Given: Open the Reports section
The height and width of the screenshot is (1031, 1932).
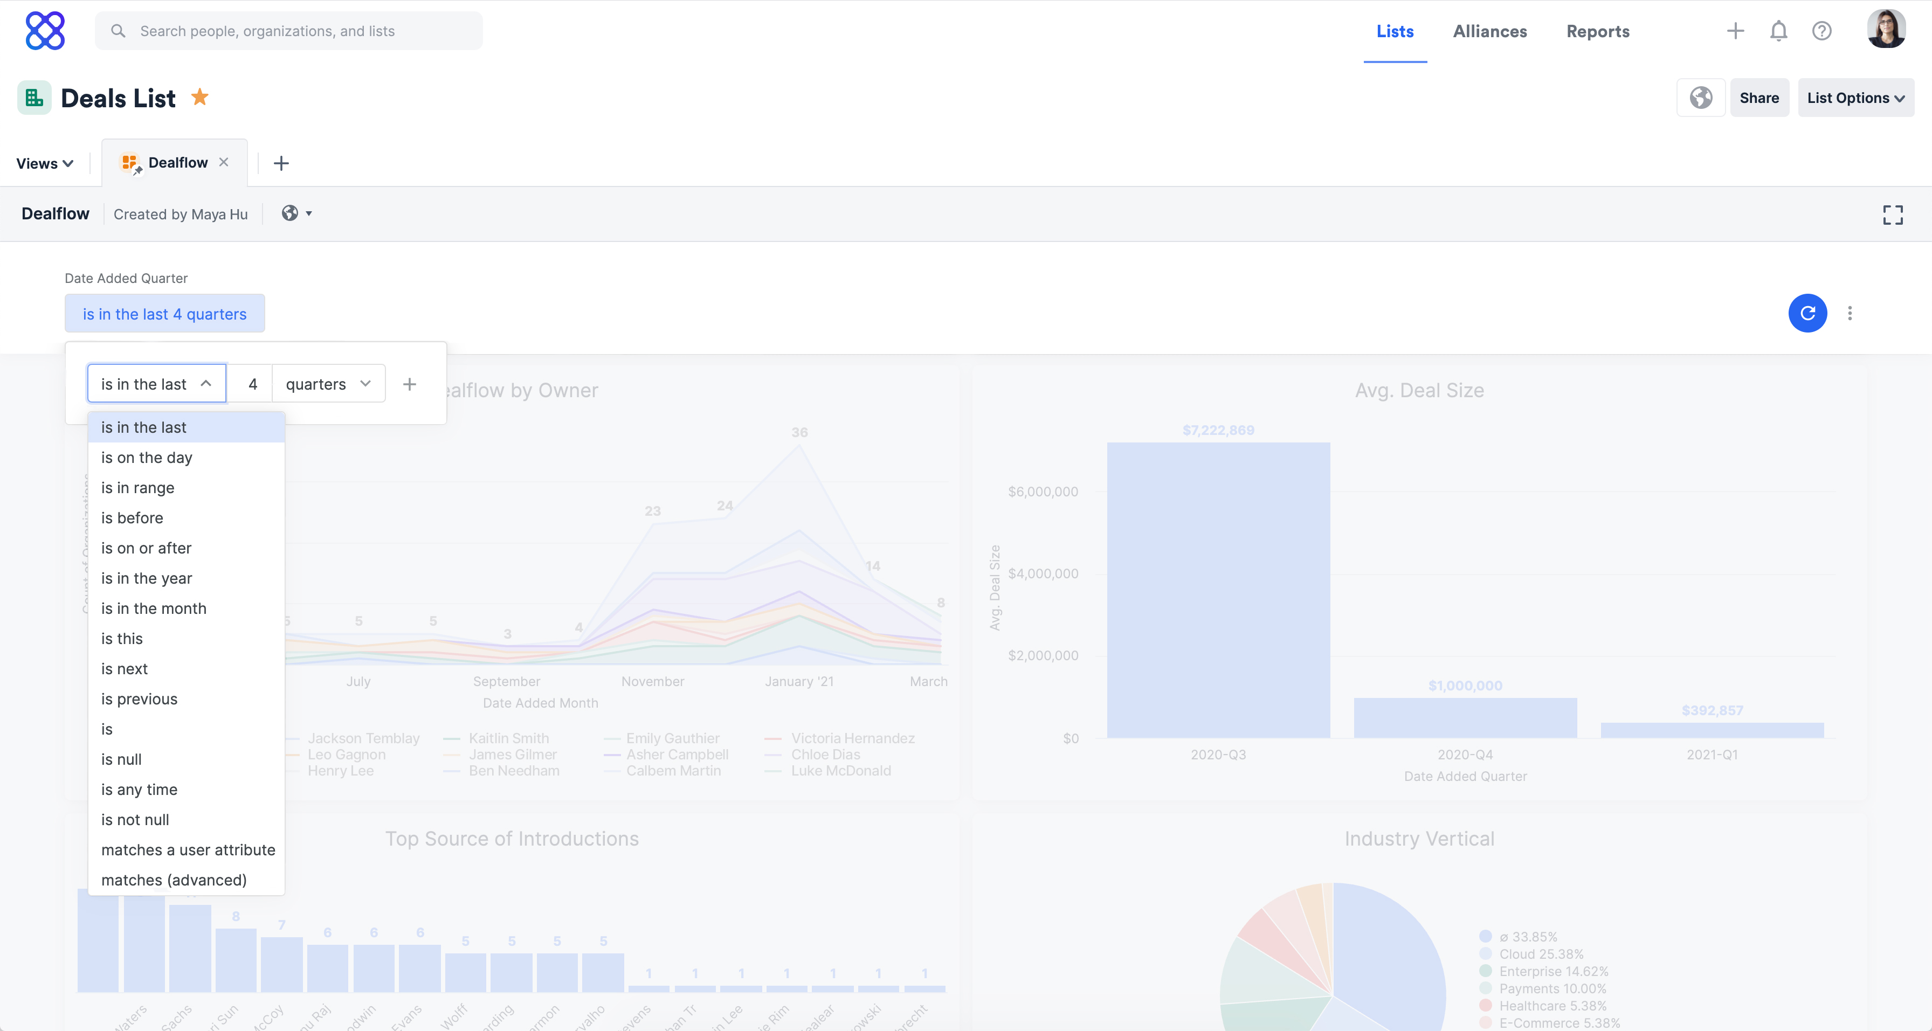Looking at the screenshot, I should point(1597,31).
